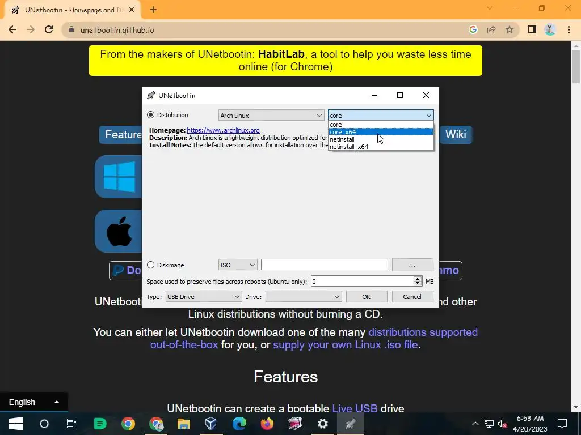Click supply your own Linux .iso link
Image resolution: width=581 pixels, height=435 pixels.
[346, 345]
